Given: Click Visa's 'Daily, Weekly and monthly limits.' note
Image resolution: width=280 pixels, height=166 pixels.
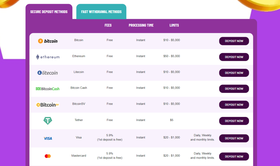Looking at the screenshot, I should [203, 137].
